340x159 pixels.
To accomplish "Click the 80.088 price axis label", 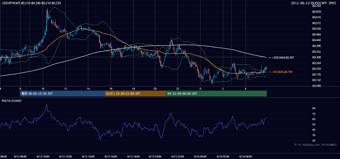I will [x=316, y=86].
